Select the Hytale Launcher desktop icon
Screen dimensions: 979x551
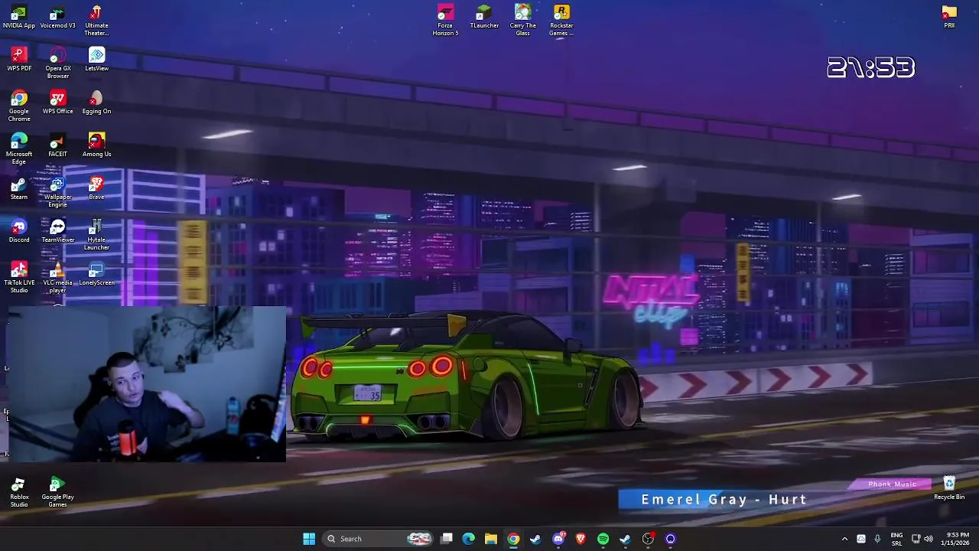tap(96, 235)
